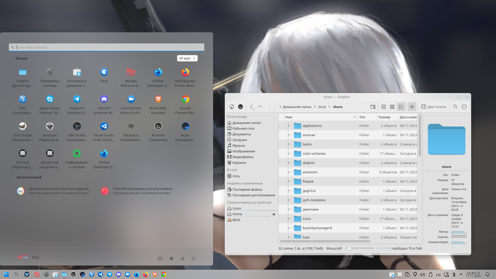This screenshot has width=496, height=279.
Task: Adjust the Масштаб zoom slider
Action: pyautogui.click(x=350, y=248)
